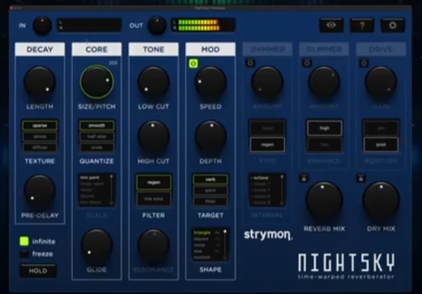Toggle the lock icon above Reverb Mix

tap(304, 178)
